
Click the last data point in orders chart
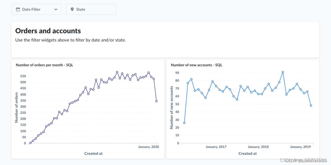click(157, 101)
